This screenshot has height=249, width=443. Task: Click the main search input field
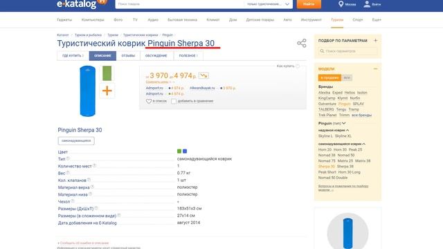click(180, 4)
